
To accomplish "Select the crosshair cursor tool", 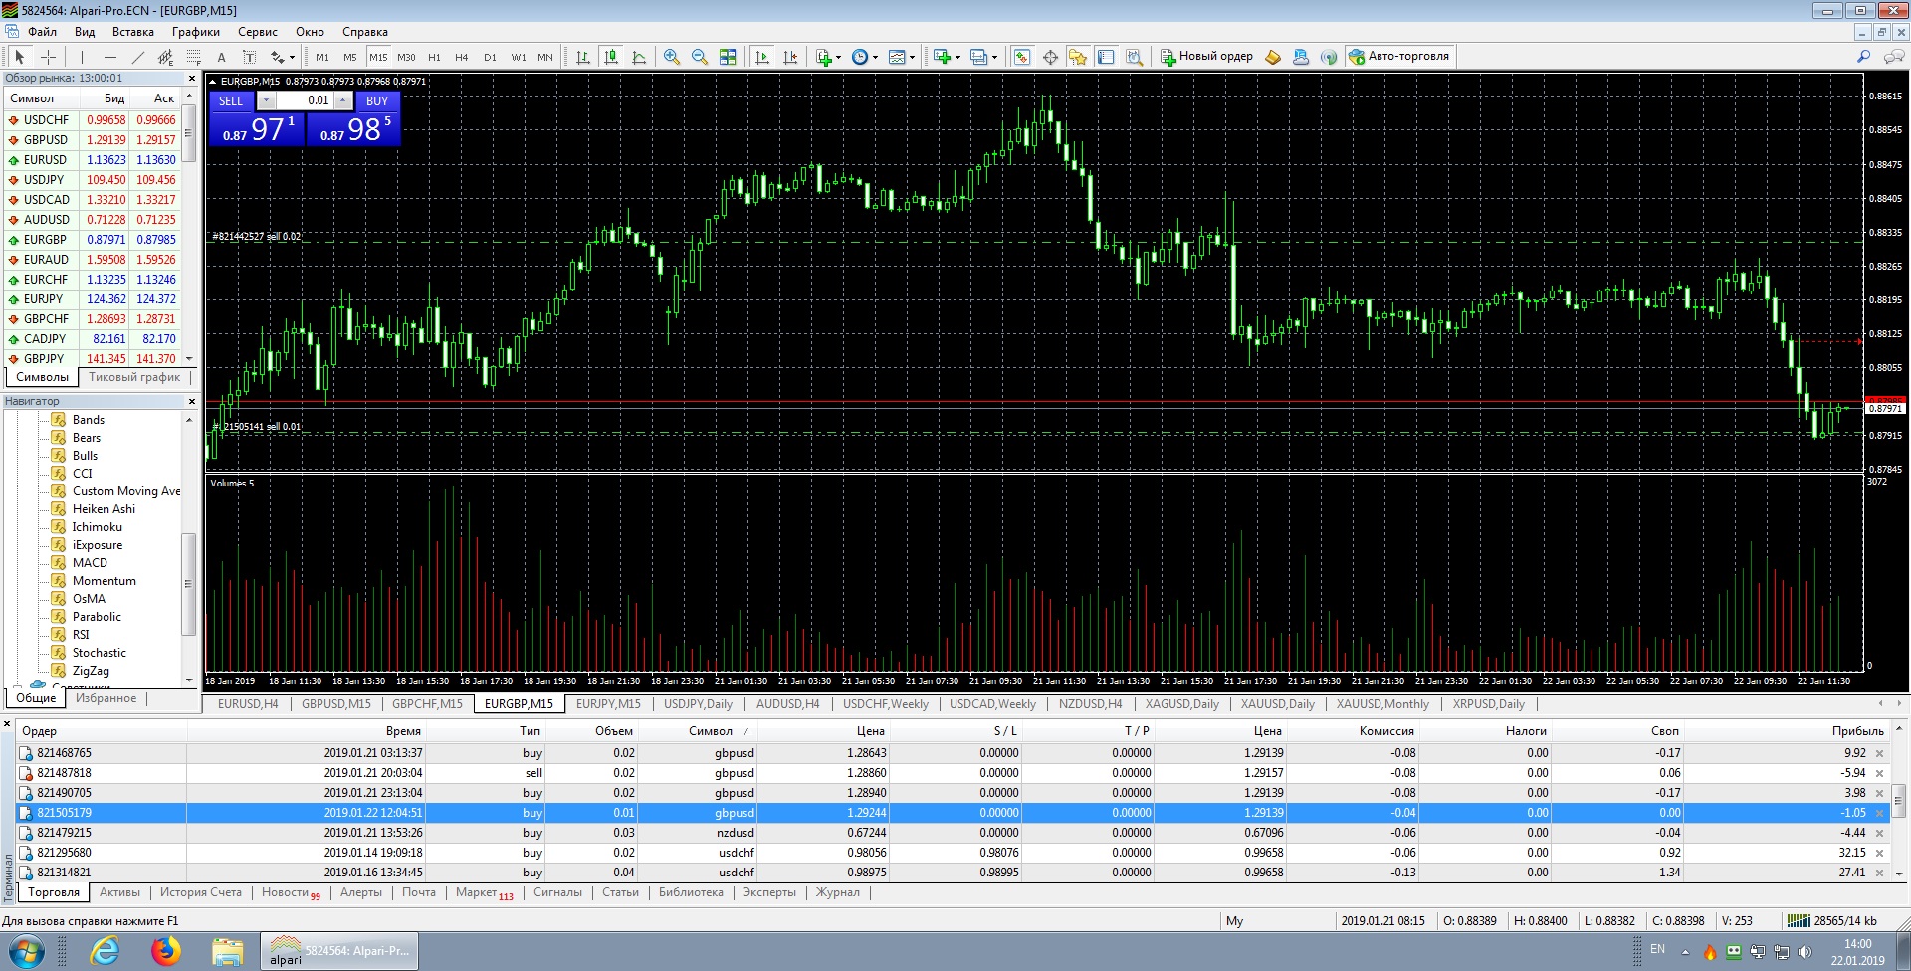I will click(x=48, y=57).
